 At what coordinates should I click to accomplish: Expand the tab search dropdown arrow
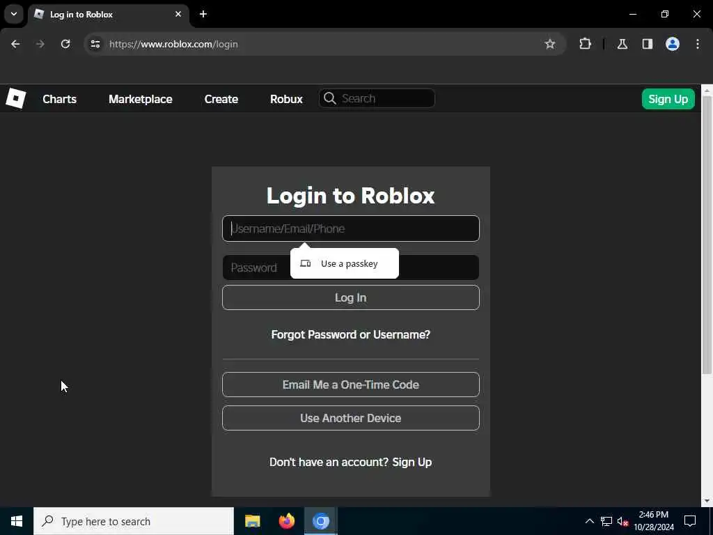(14, 14)
